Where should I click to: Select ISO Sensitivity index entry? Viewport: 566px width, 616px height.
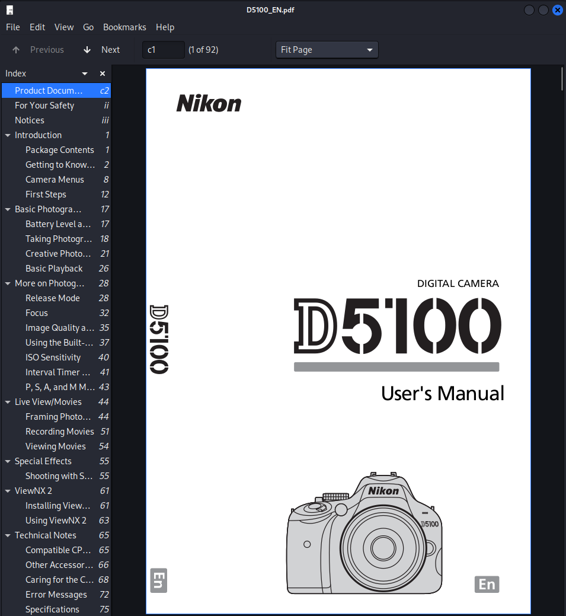click(56, 358)
